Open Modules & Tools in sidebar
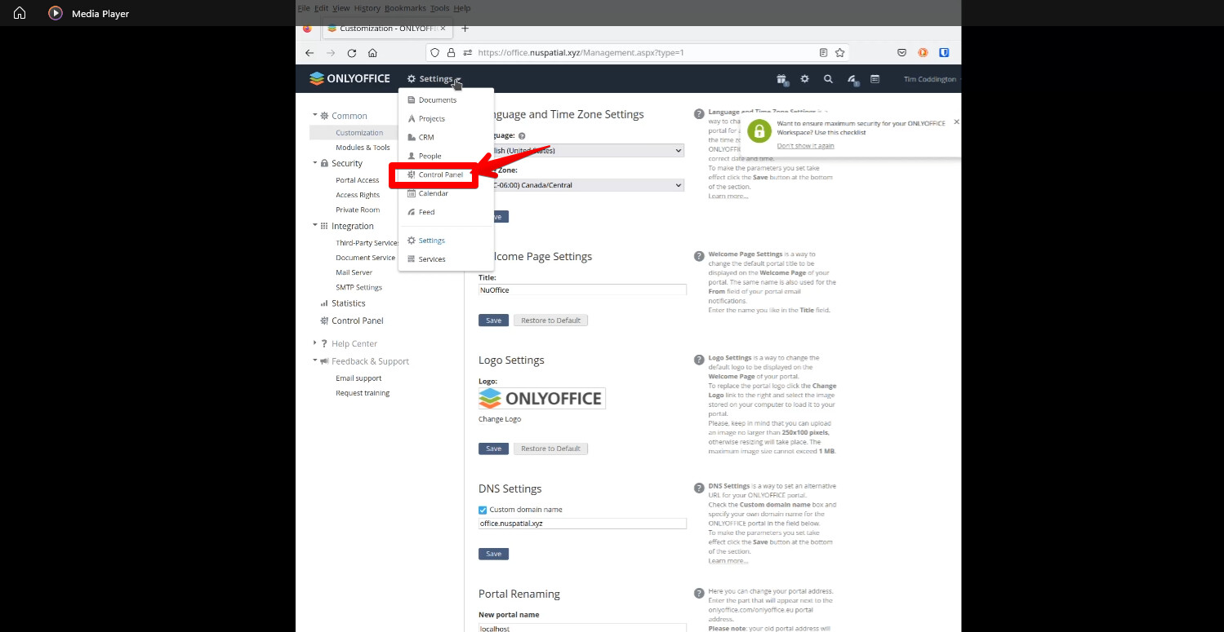This screenshot has width=1224, height=632. pos(363,148)
